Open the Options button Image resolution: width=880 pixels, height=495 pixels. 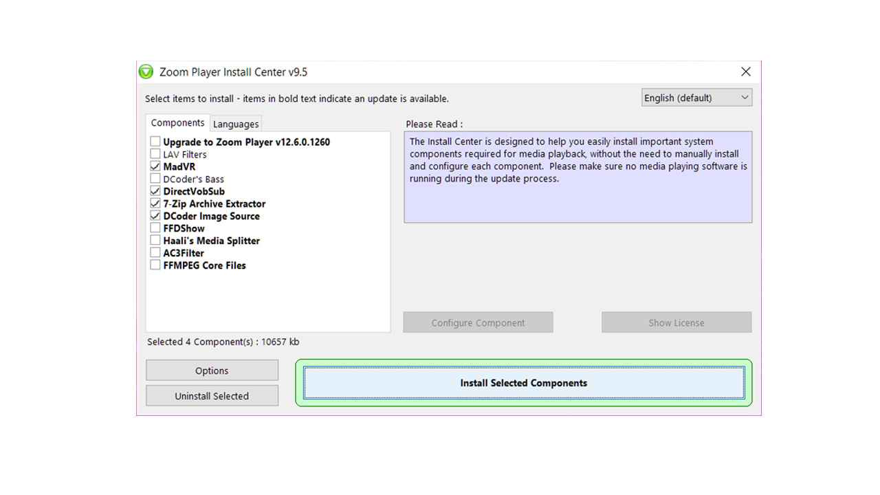[212, 371]
